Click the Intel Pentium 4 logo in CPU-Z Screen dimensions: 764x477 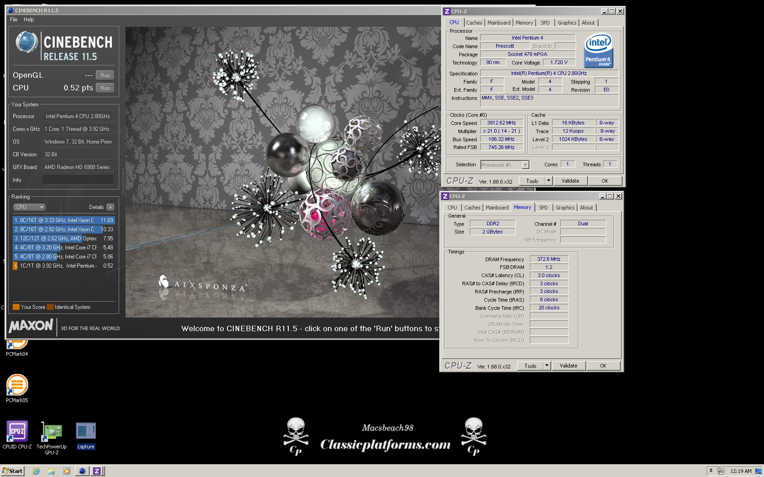(598, 50)
